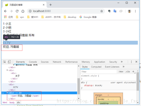Open the Chrome three-dot menu
The height and width of the screenshot is (106, 141).
pyautogui.click(x=135, y=11)
